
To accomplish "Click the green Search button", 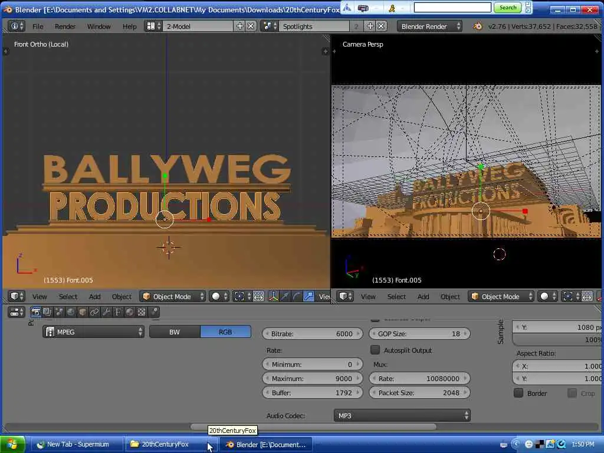I will (x=508, y=7).
